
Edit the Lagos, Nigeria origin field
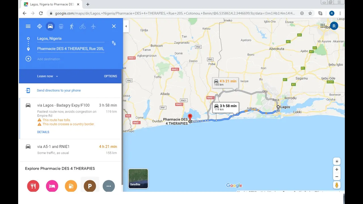pyautogui.click(x=71, y=39)
